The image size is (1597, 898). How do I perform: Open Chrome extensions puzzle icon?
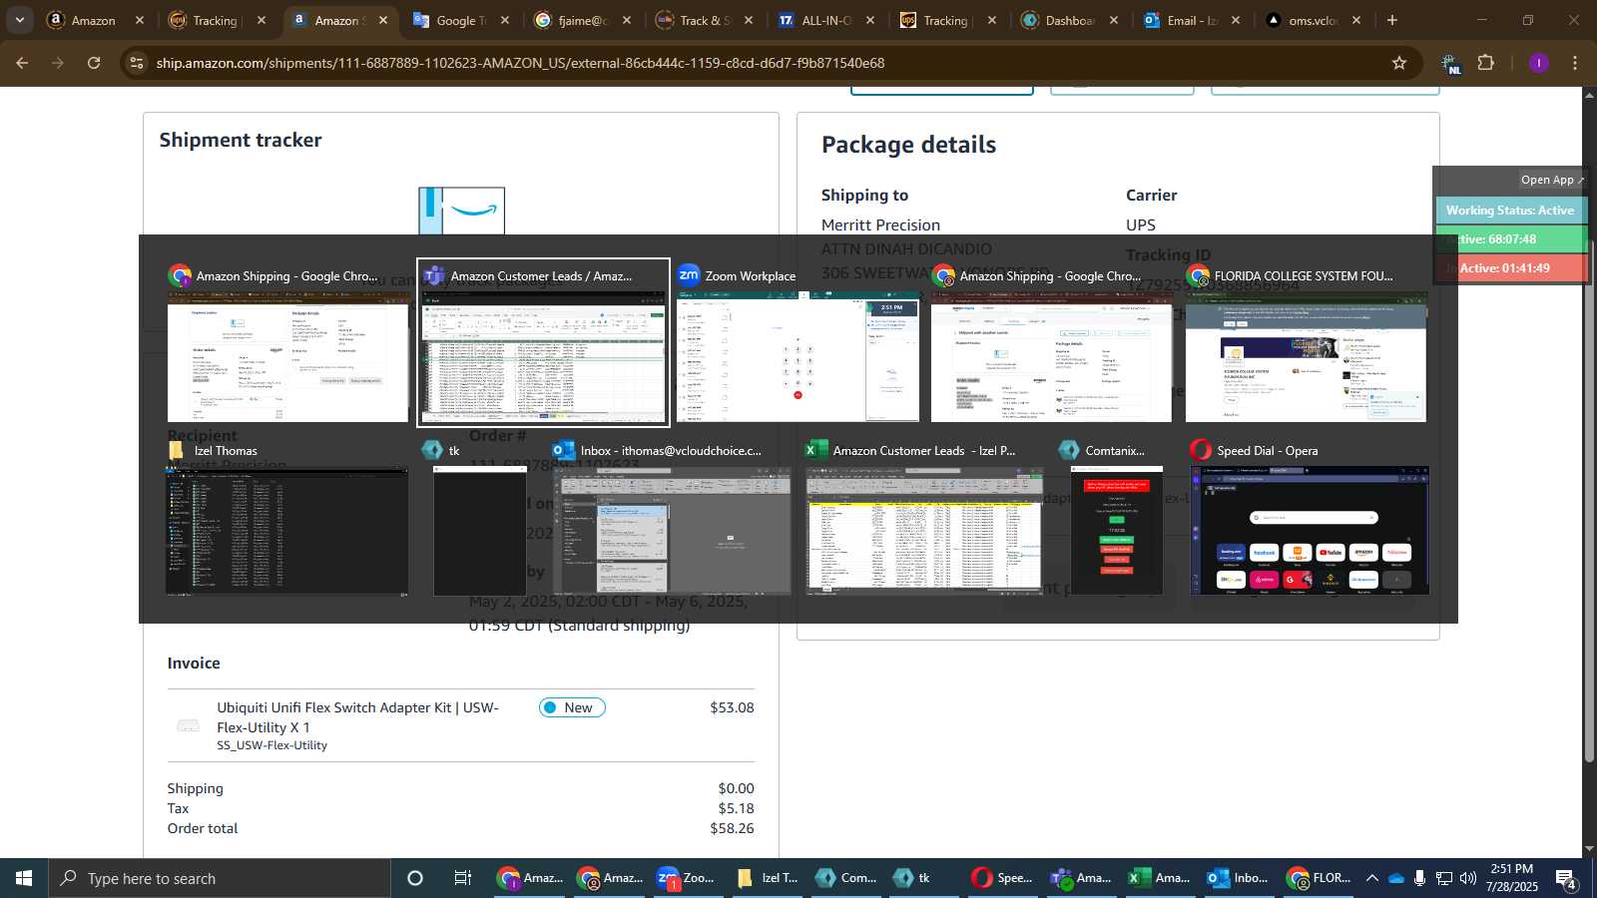pyautogui.click(x=1485, y=63)
